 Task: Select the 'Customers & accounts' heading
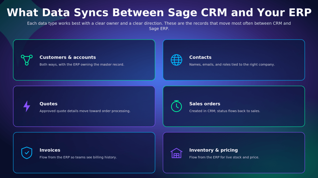67,57
